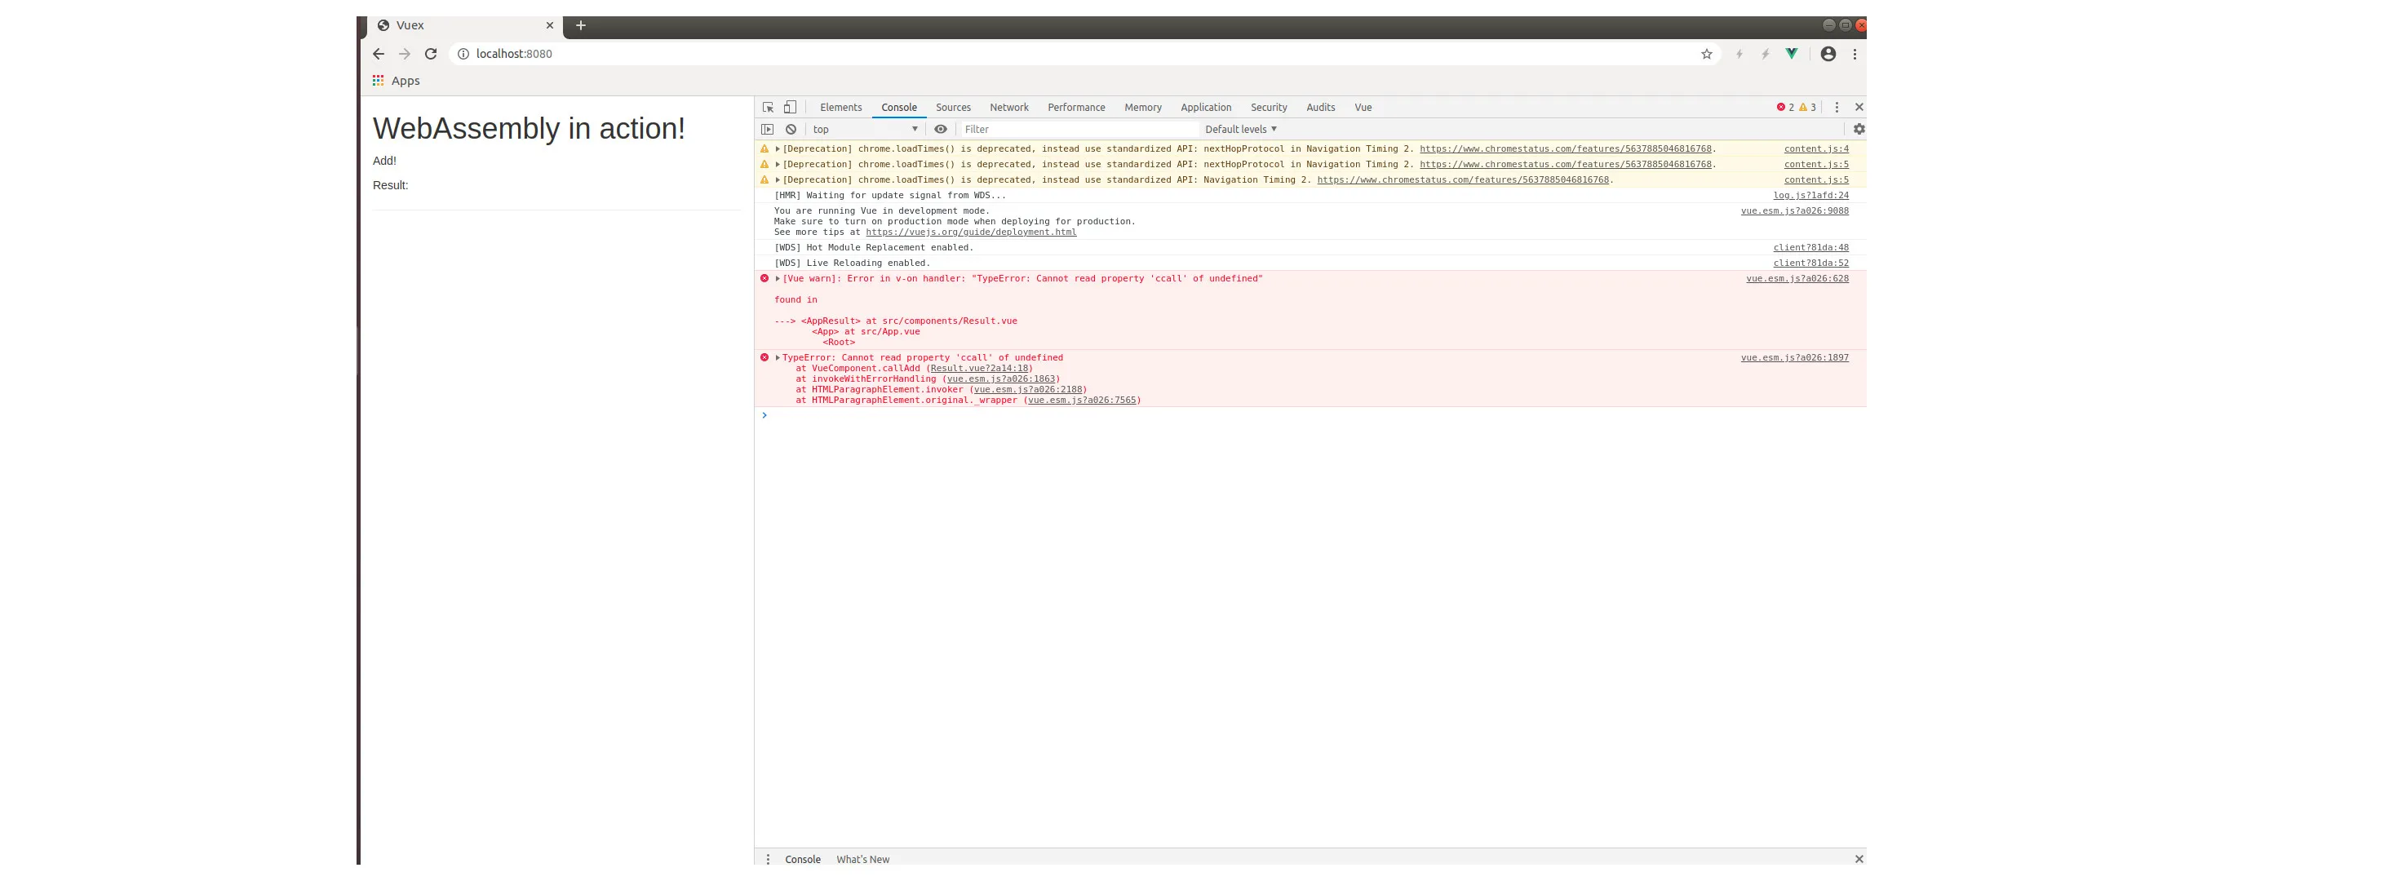Toggle the console sidebar panel icon
The height and width of the screenshot is (881, 2402).
768,130
